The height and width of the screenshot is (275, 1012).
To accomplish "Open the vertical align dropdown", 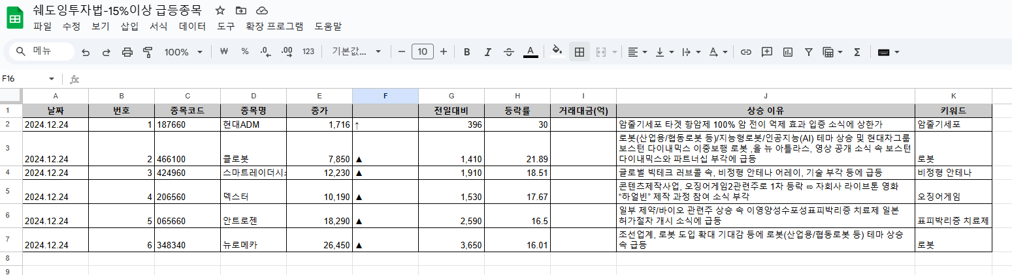I will (x=664, y=52).
